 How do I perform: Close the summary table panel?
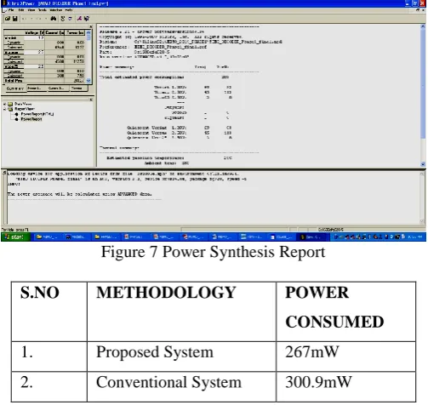tap(91, 26)
